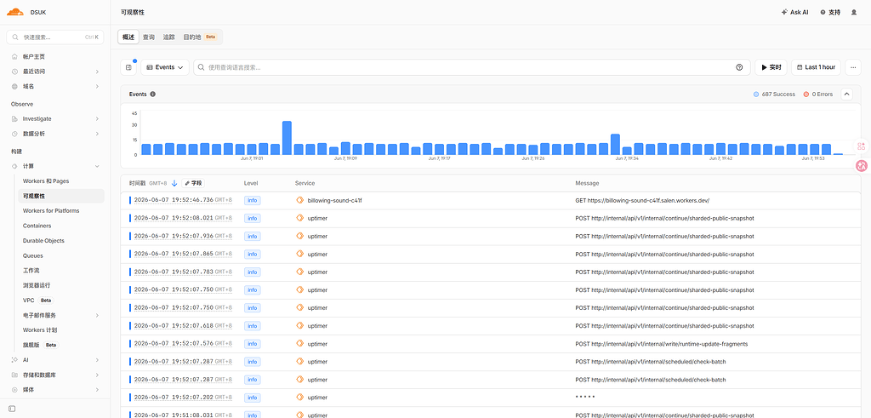Open the three-dot more options menu
This screenshot has height=418, width=871.
[x=853, y=67]
